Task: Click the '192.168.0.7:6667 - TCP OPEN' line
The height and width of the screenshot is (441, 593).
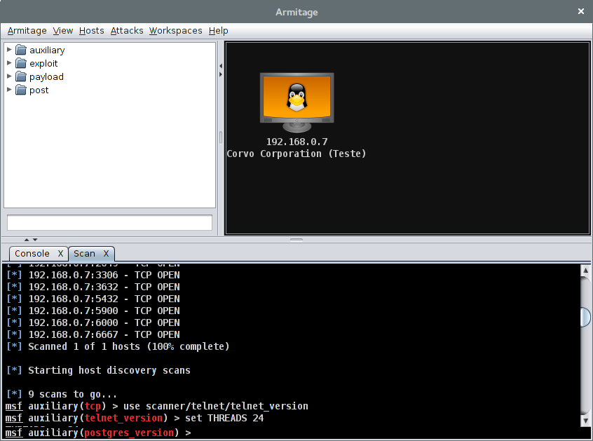Action: pos(93,334)
